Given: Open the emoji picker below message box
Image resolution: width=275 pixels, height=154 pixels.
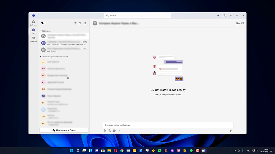Looking at the screenshot, I should click(x=110, y=131).
